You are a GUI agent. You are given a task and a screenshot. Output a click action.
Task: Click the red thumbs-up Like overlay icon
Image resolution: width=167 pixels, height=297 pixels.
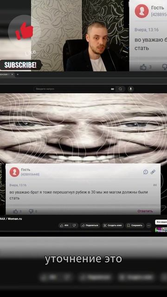tap(25, 31)
